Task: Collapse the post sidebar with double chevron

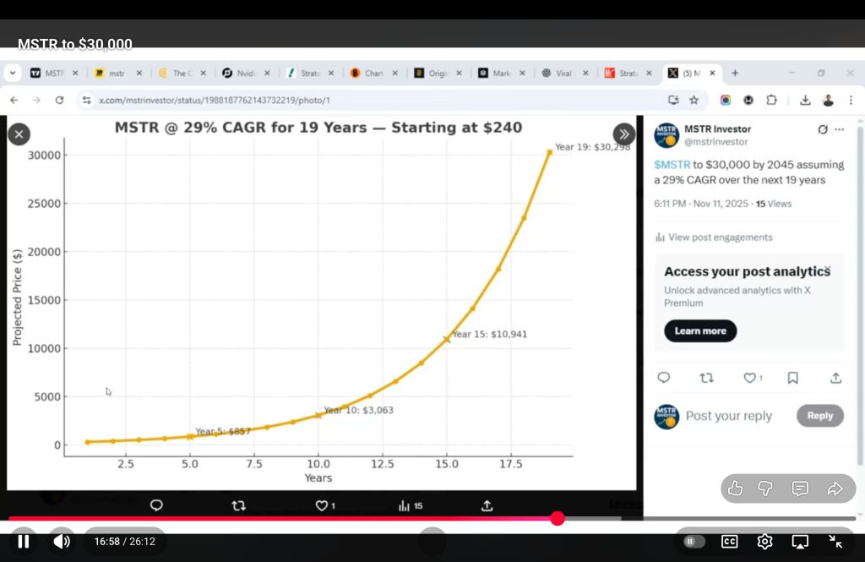Action: 623,134
